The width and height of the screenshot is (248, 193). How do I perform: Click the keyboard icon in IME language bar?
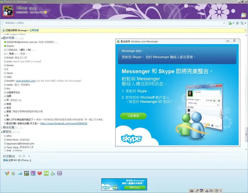[192, 191]
